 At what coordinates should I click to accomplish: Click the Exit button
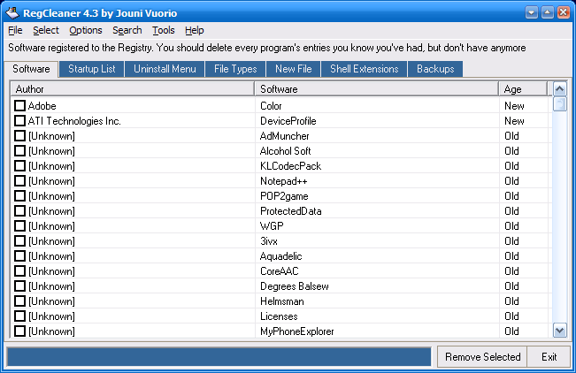549,357
